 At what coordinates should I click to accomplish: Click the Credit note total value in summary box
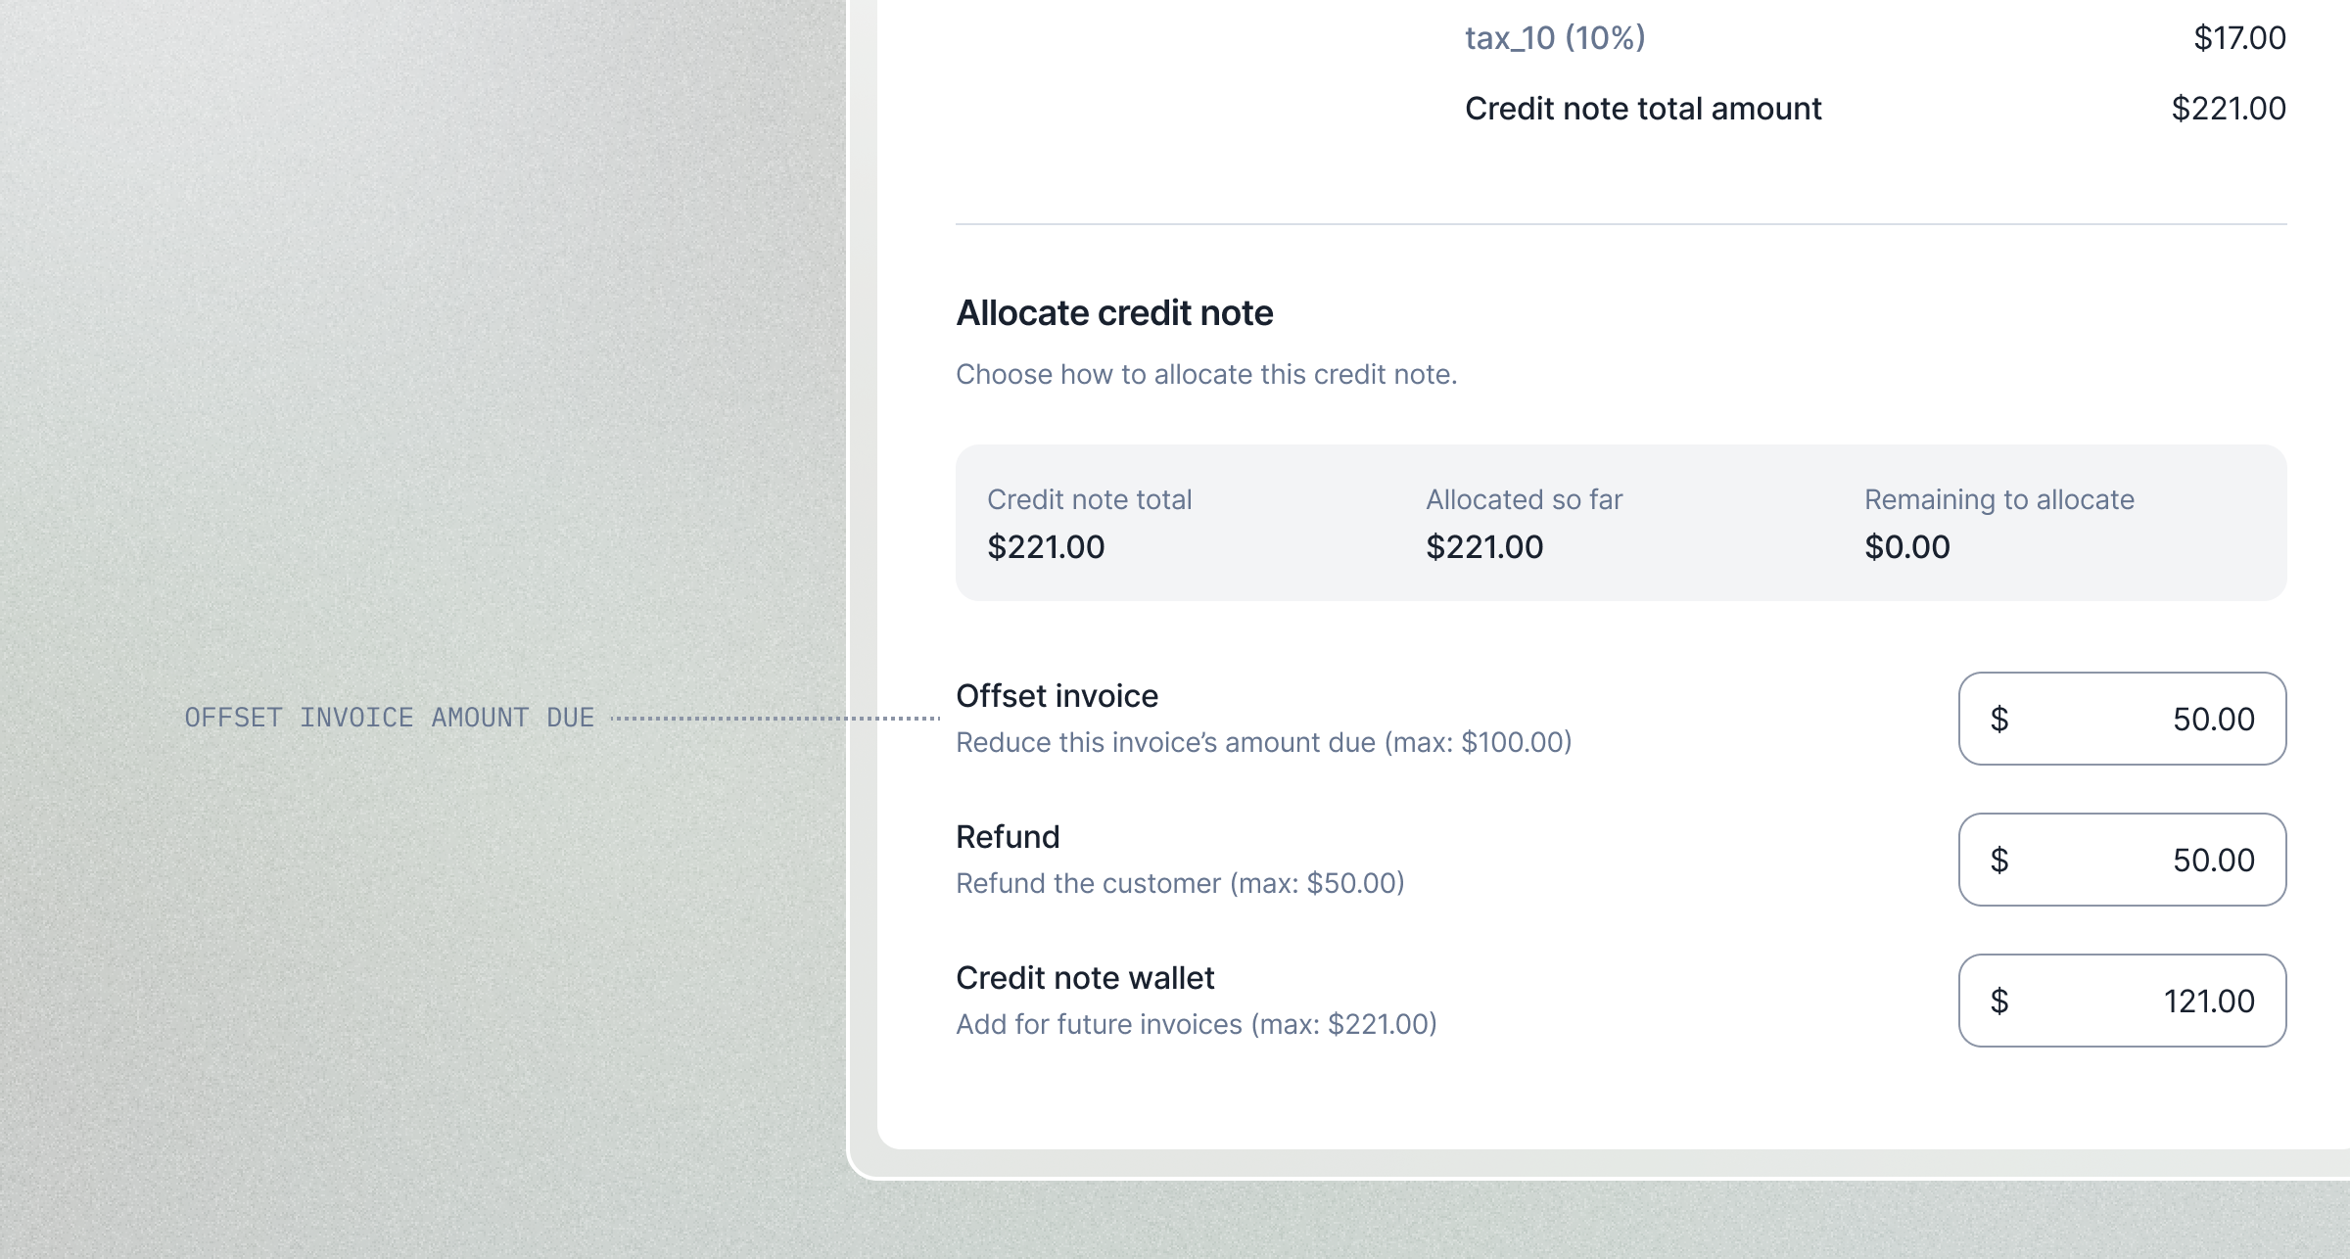pos(1046,547)
